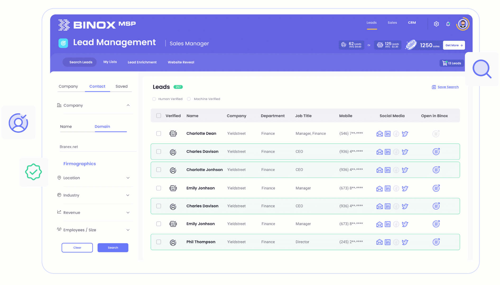Click LinkedIn icon in Phil Thompson row
500x285 pixels.
coord(388,242)
